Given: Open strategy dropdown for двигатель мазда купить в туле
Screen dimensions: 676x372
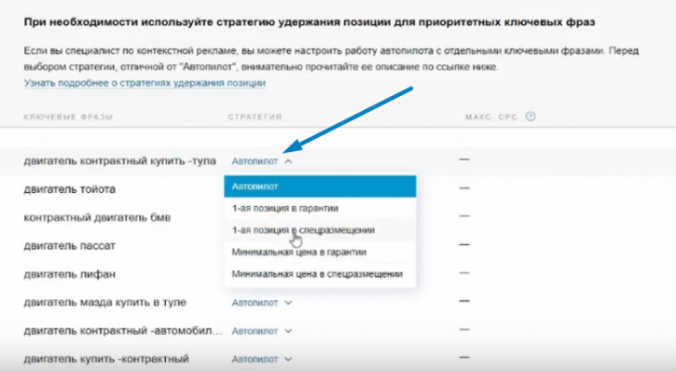Looking at the screenshot, I should click(x=262, y=303).
